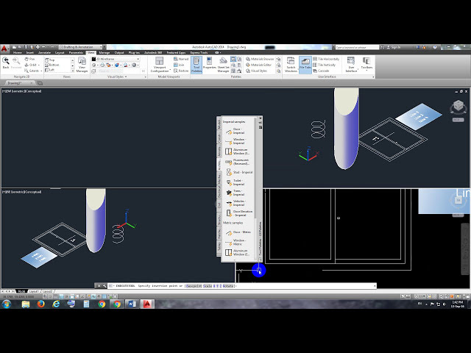
Task: Switch to the Manage ribbon tab
Action: click(x=105, y=52)
